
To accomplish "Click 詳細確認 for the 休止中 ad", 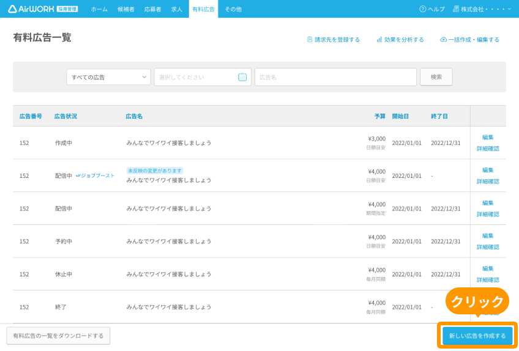I will tap(488, 279).
